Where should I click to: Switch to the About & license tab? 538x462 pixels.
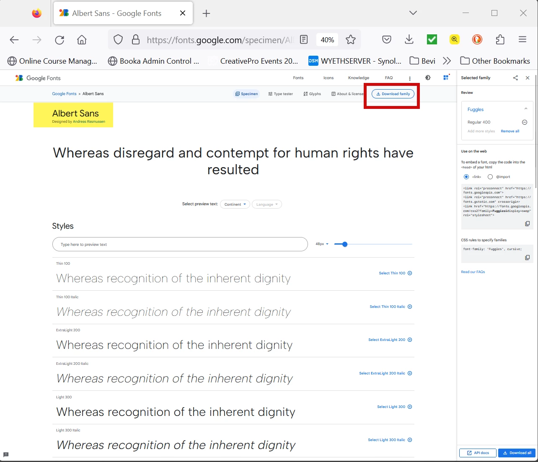(x=347, y=94)
